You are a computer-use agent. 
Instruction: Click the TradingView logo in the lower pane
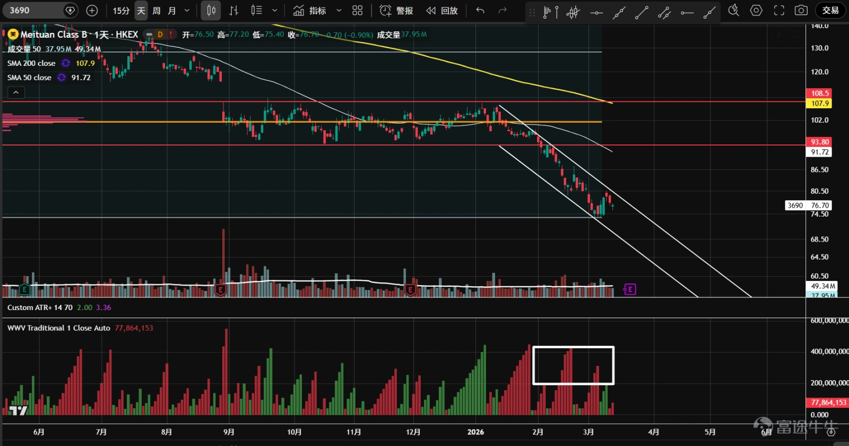(x=18, y=410)
